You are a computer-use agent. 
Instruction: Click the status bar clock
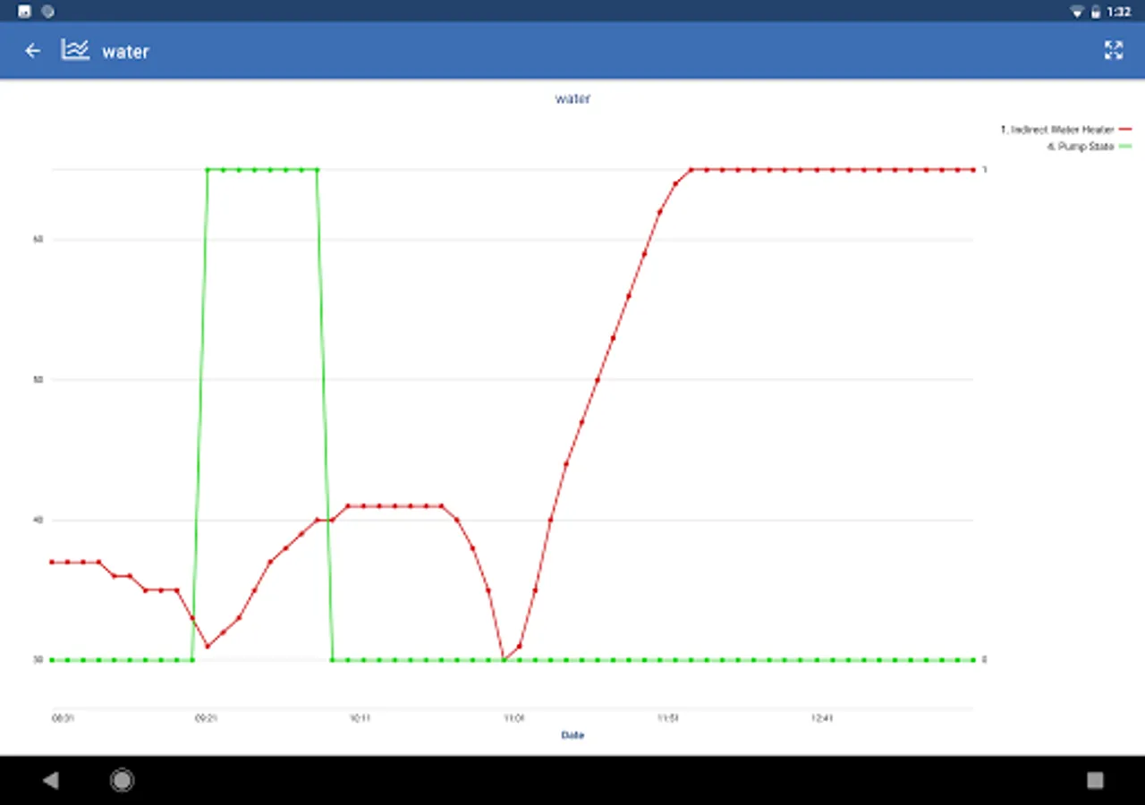tap(1118, 13)
